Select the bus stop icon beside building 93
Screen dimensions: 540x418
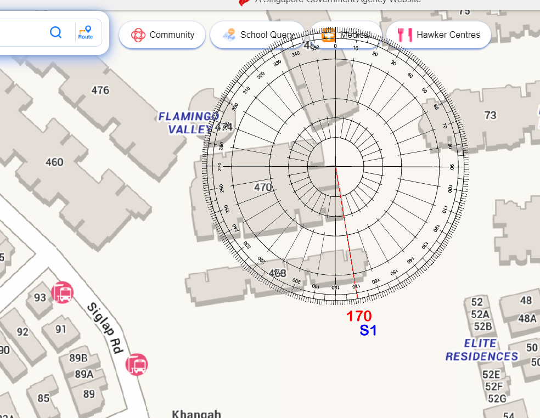click(63, 292)
